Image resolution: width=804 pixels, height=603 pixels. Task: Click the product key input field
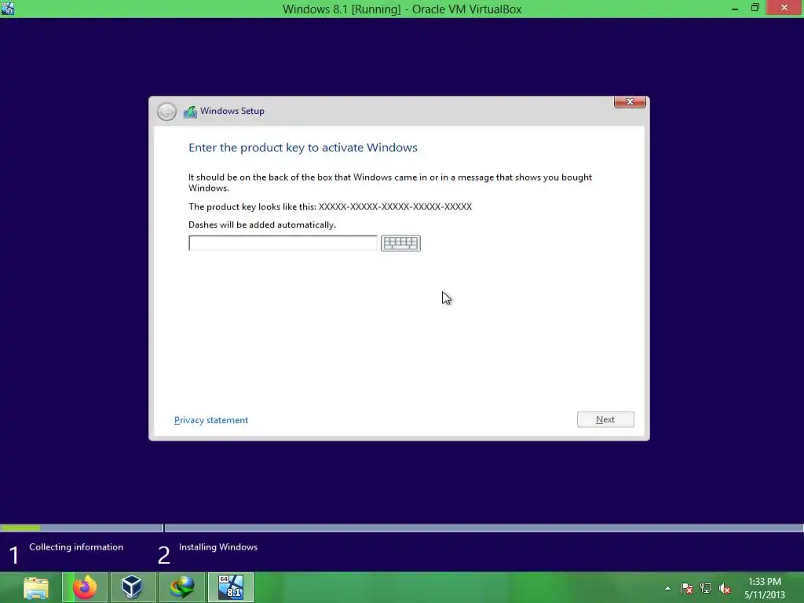coord(283,243)
